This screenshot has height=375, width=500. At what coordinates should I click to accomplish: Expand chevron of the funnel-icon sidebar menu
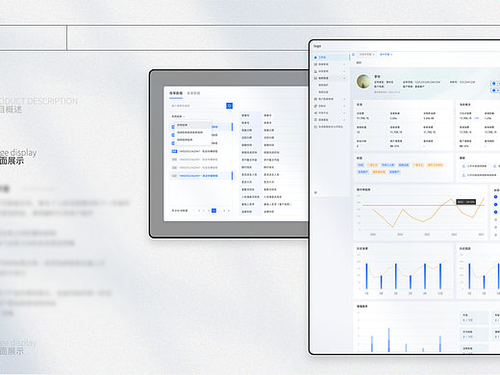(344, 120)
